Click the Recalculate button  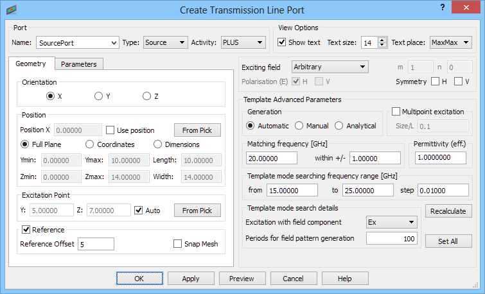coord(448,211)
